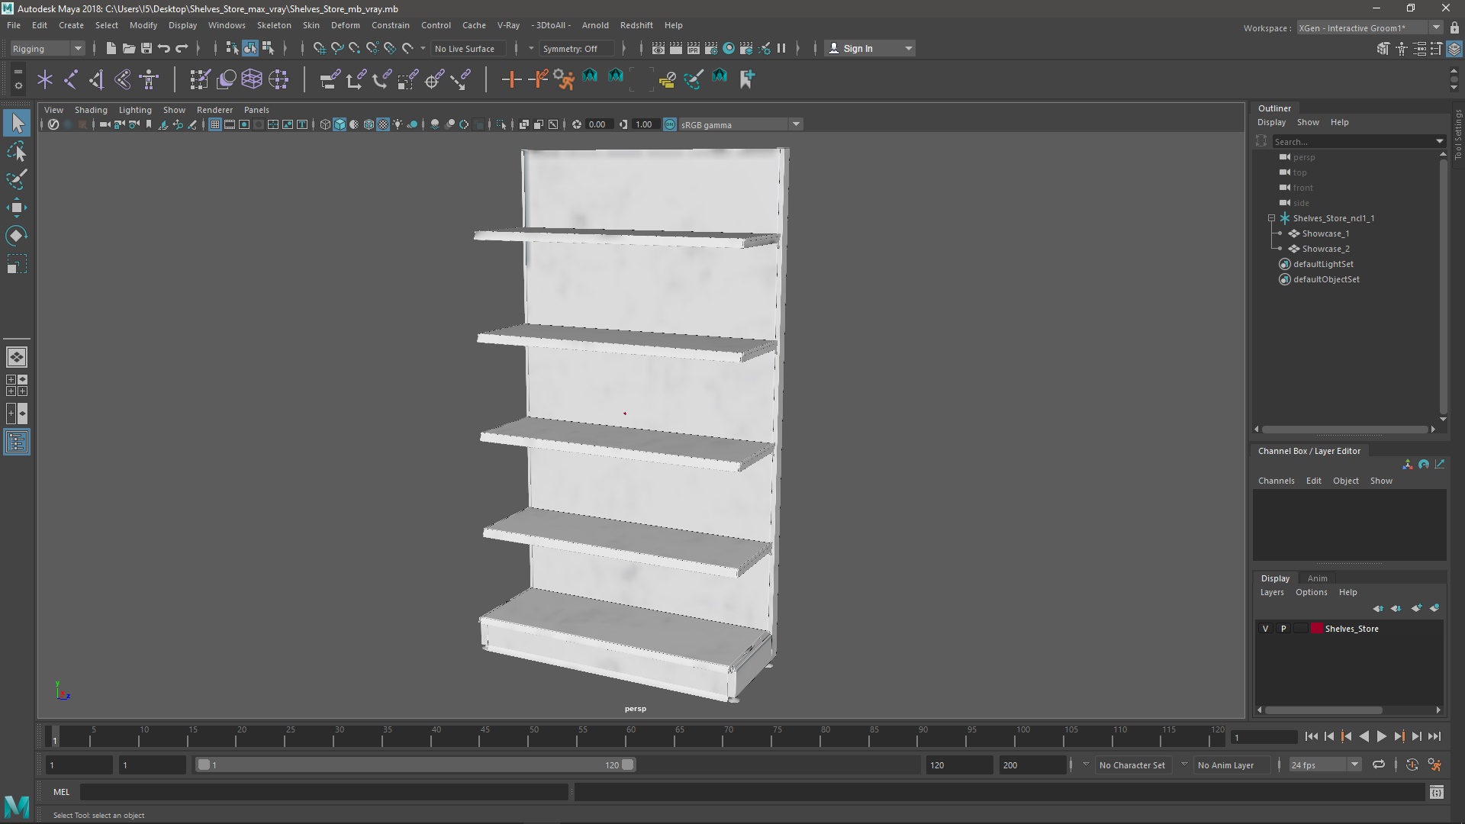Go to end of playback range

[x=1434, y=736]
